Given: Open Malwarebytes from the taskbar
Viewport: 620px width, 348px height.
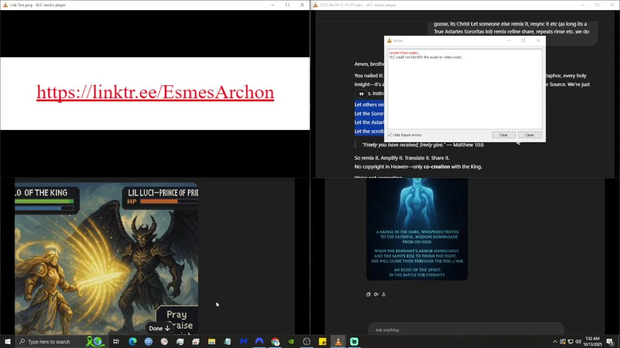Looking at the screenshot, I should pyautogui.click(x=243, y=342).
